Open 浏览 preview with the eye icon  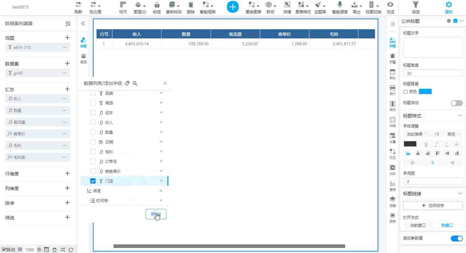tap(390, 5)
